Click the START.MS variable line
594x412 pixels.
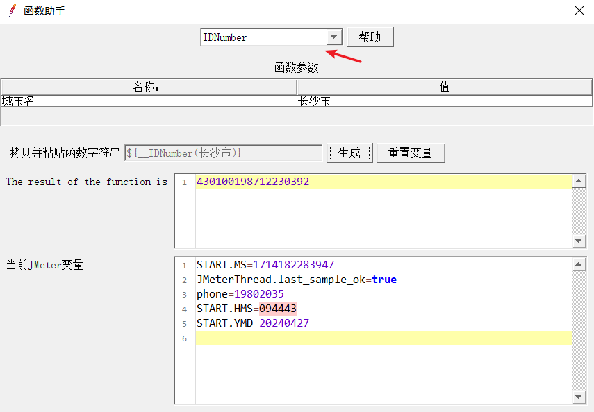pyautogui.click(x=265, y=265)
